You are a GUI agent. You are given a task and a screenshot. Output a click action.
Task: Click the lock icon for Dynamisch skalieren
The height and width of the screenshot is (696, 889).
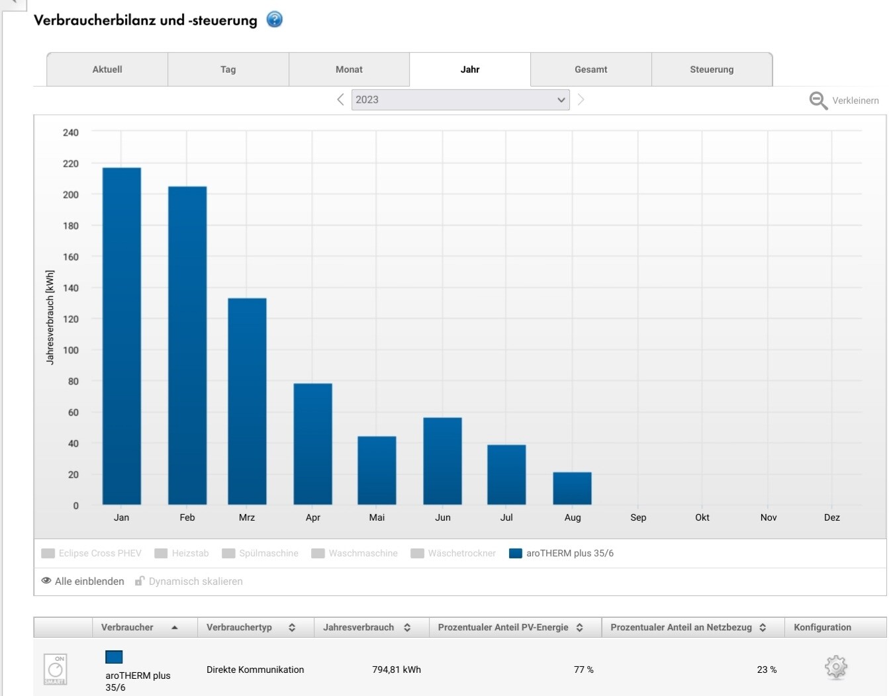(x=140, y=581)
